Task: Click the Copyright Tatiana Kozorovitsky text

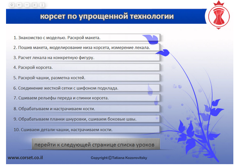Action: pyautogui.click(x=119, y=158)
